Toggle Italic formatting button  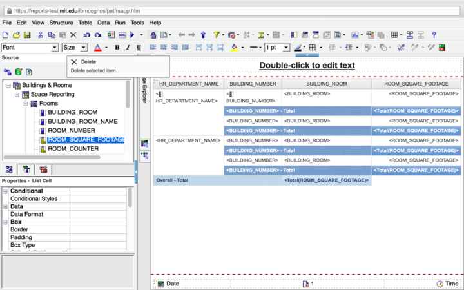pyautogui.click(x=128, y=48)
